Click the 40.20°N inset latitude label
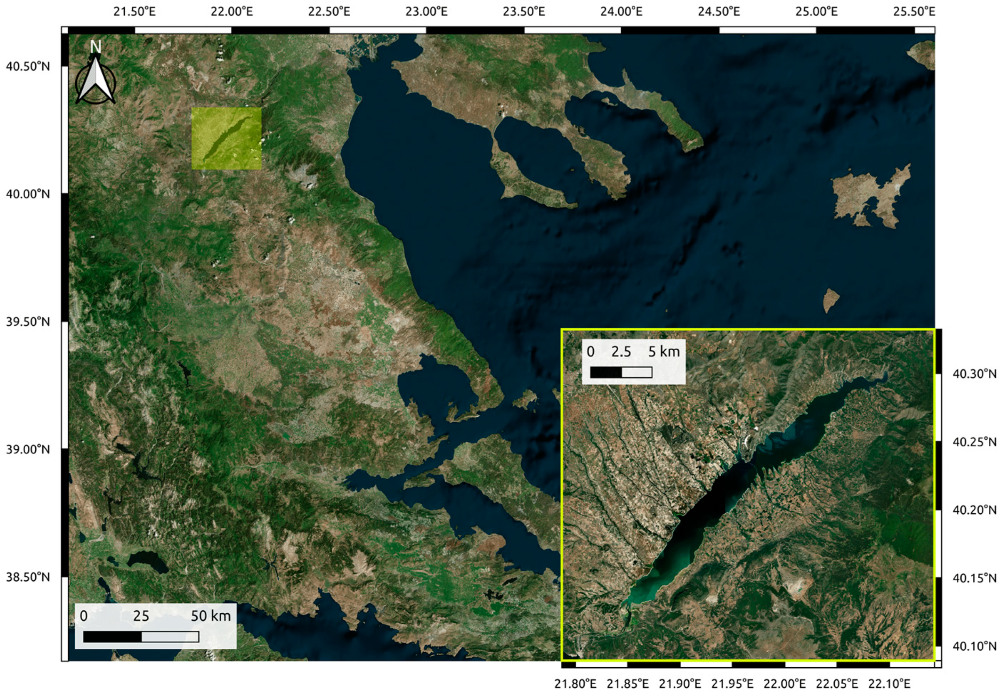 click(974, 509)
